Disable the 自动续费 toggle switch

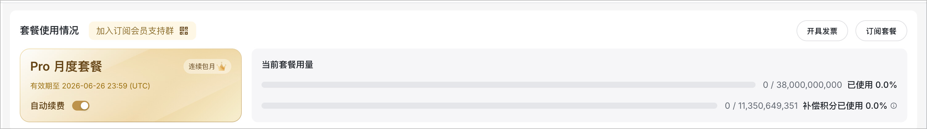80,106
